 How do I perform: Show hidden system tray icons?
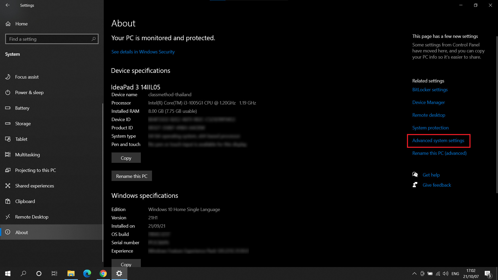(414, 274)
